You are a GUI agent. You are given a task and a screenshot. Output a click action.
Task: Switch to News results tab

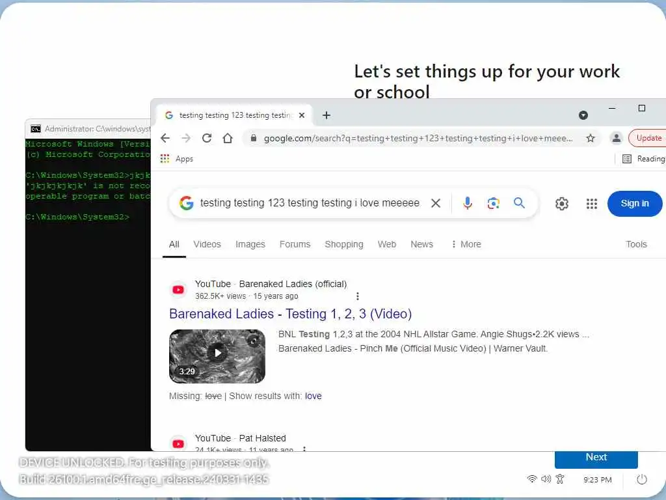pyautogui.click(x=421, y=245)
